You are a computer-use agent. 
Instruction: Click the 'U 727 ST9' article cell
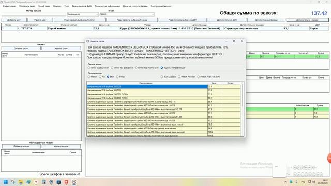tap(32, 28)
